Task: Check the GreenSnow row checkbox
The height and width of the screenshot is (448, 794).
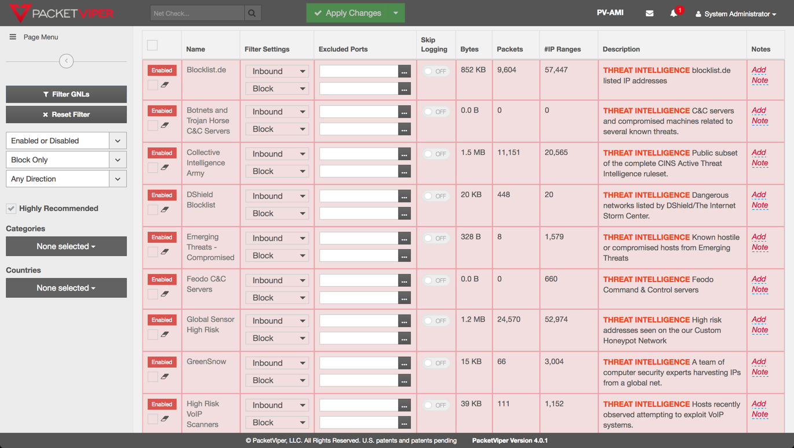Action: (x=153, y=377)
